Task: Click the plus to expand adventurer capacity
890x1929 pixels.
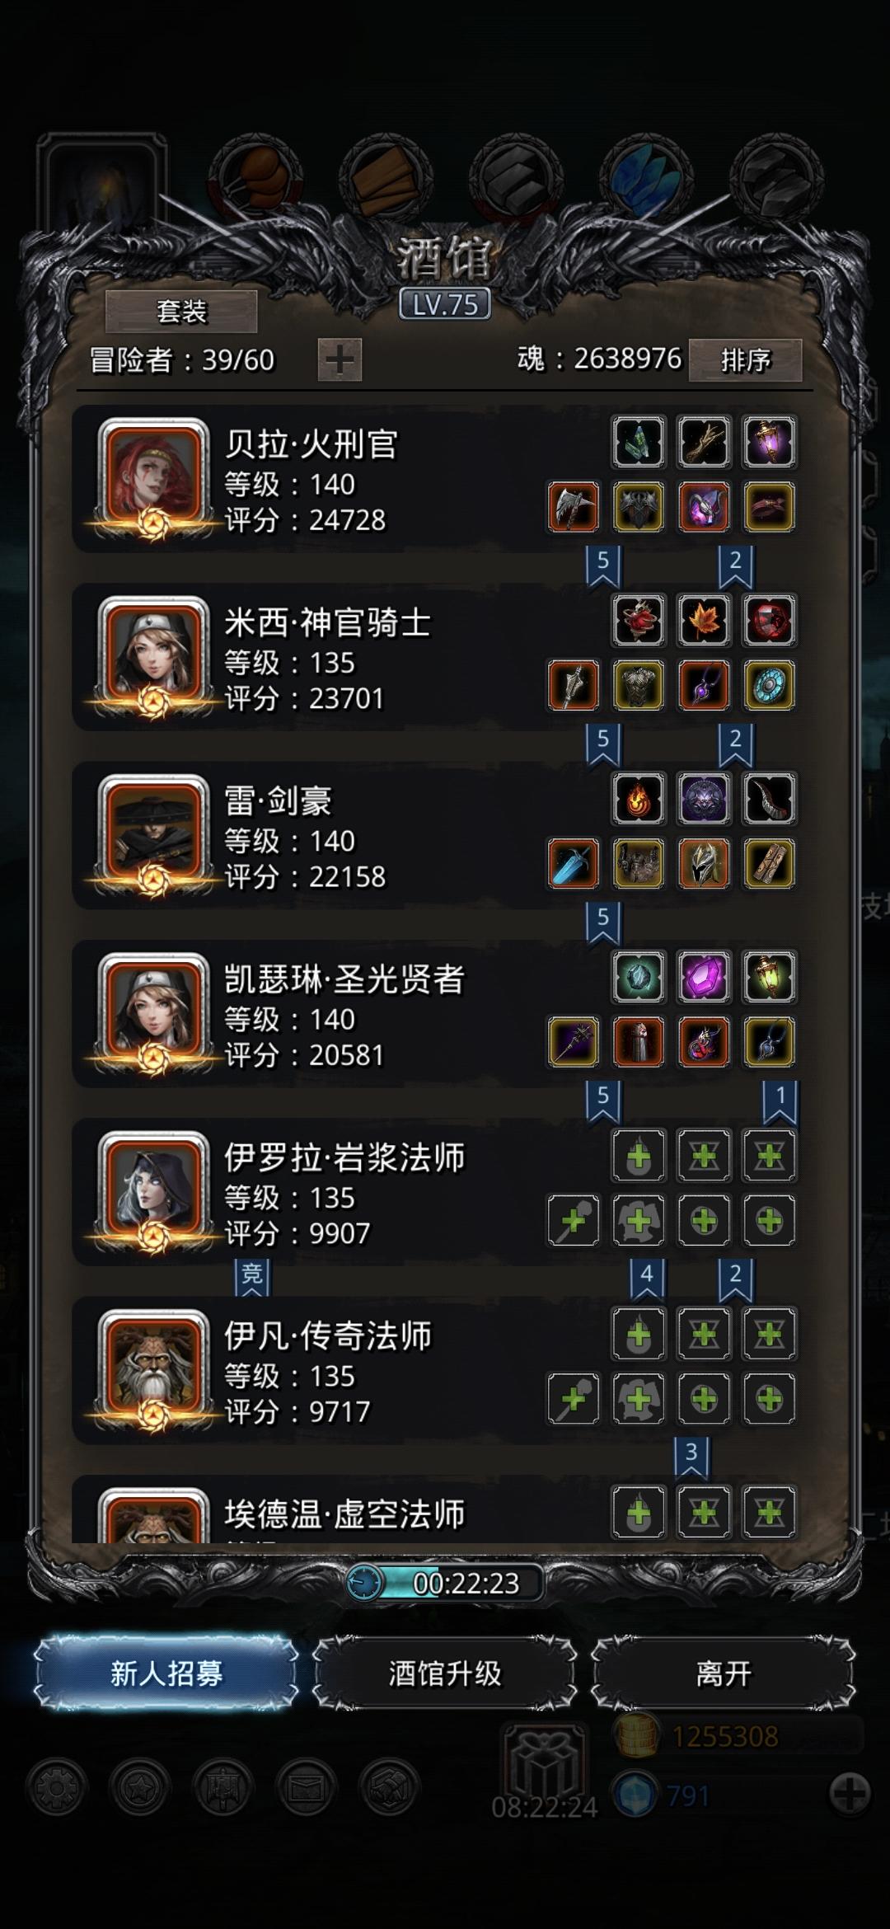Action: click(x=340, y=360)
